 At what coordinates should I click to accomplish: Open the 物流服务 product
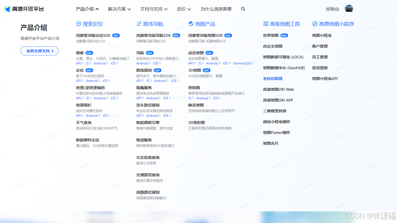[x=144, y=140]
